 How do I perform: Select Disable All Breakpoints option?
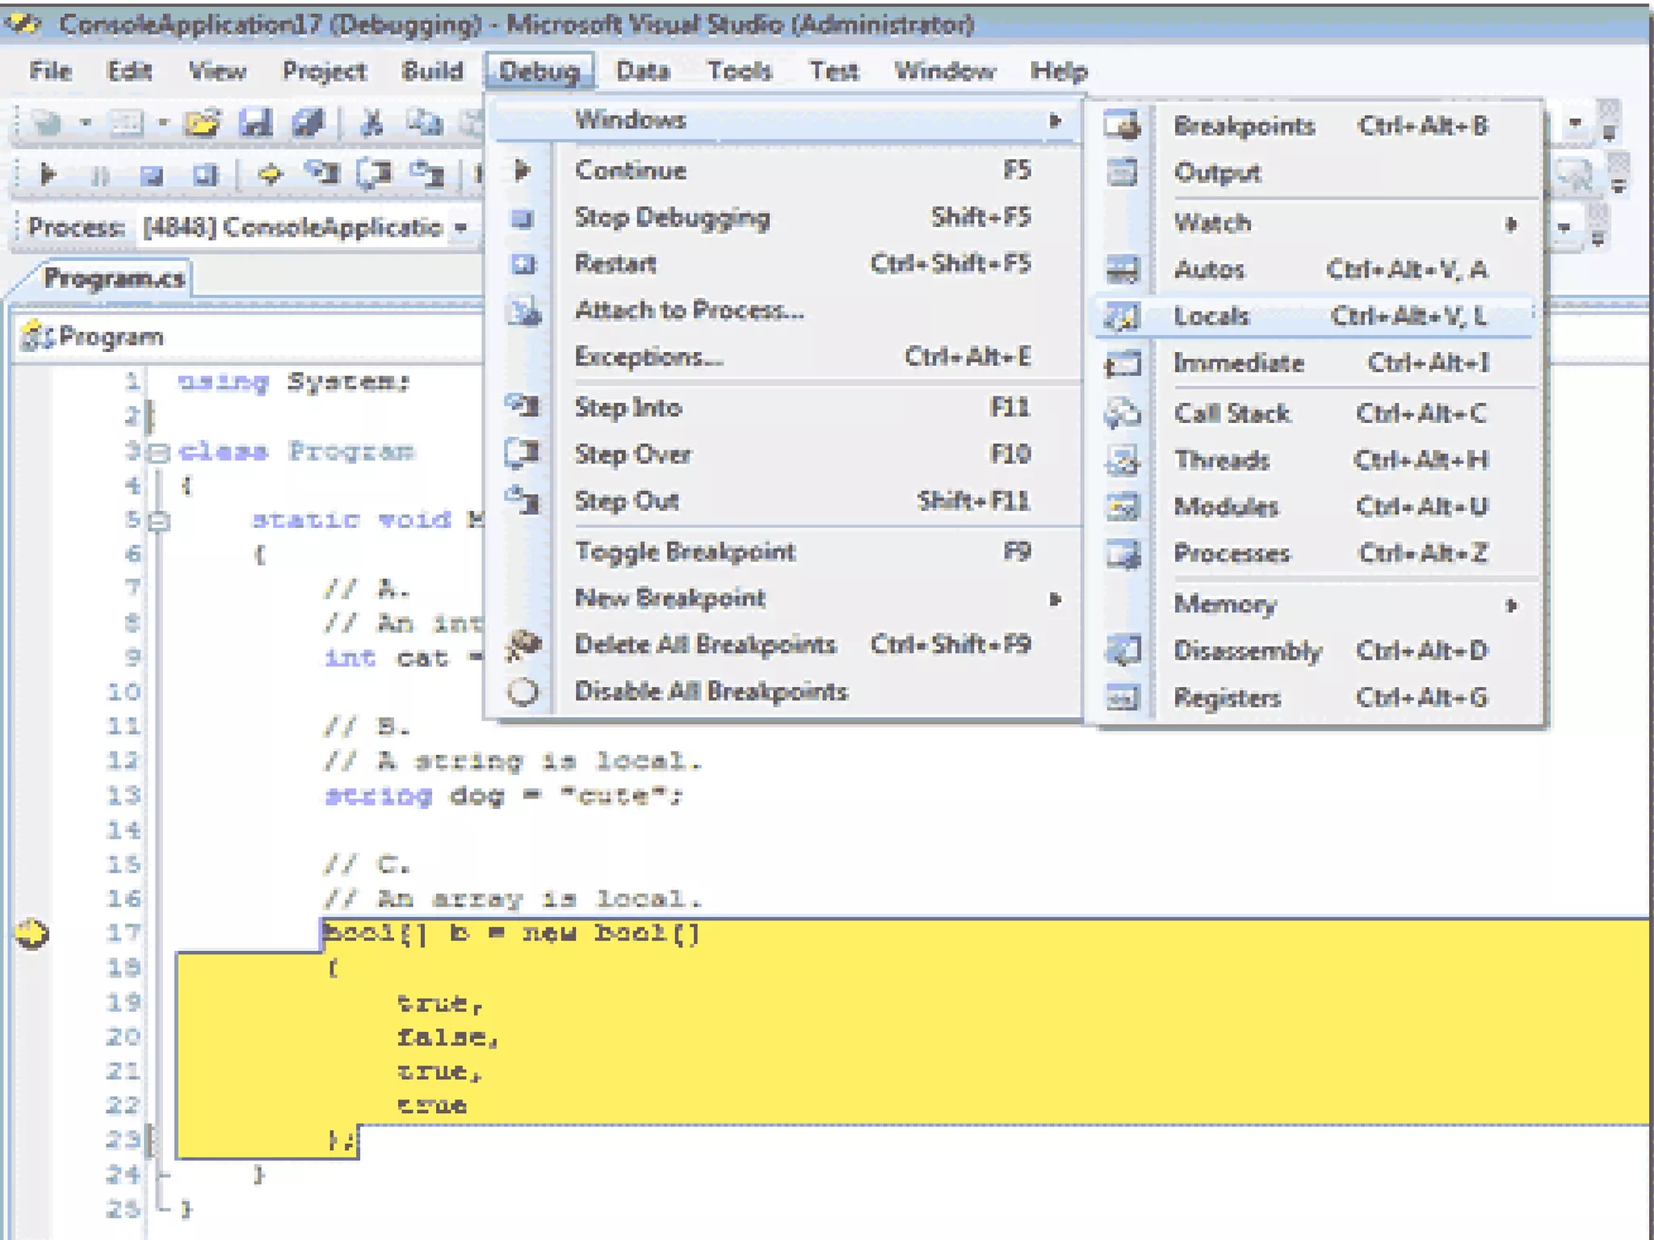711,691
